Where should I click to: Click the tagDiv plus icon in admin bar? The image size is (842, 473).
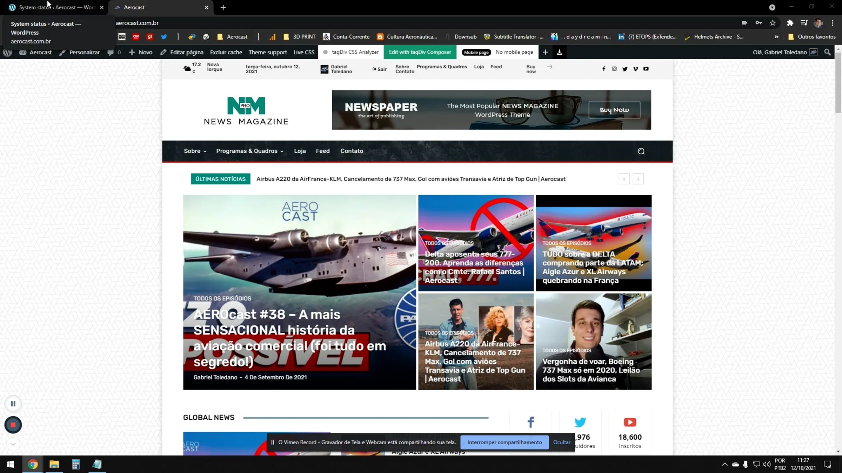pos(545,52)
